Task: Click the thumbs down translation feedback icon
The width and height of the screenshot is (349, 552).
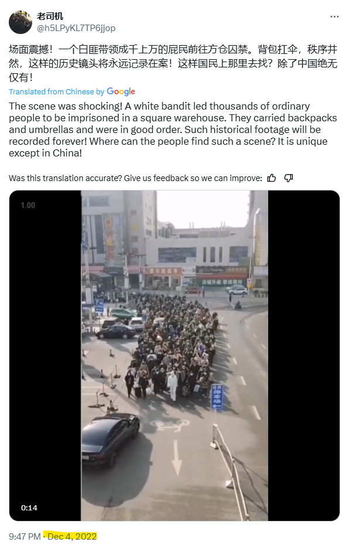Action: pos(289,178)
